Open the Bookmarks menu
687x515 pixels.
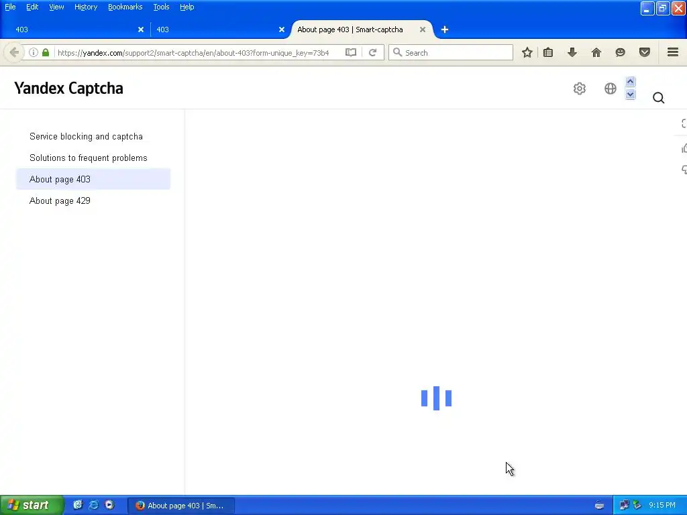pyautogui.click(x=125, y=7)
